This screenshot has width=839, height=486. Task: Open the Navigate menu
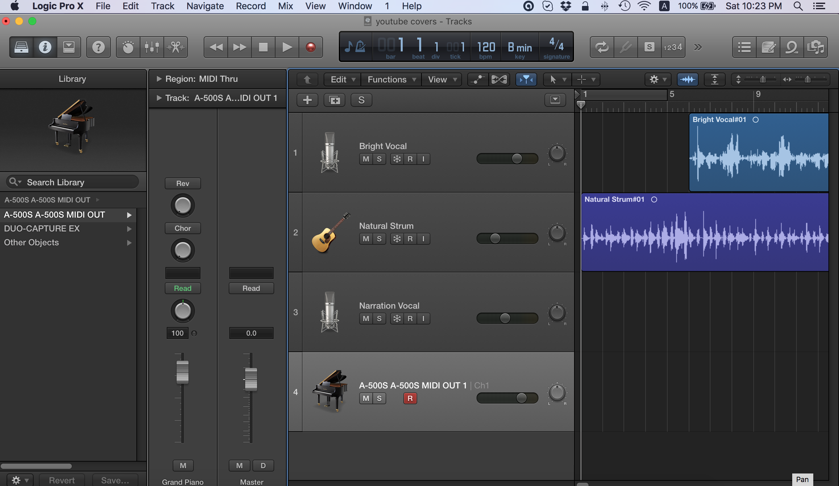(x=205, y=6)
